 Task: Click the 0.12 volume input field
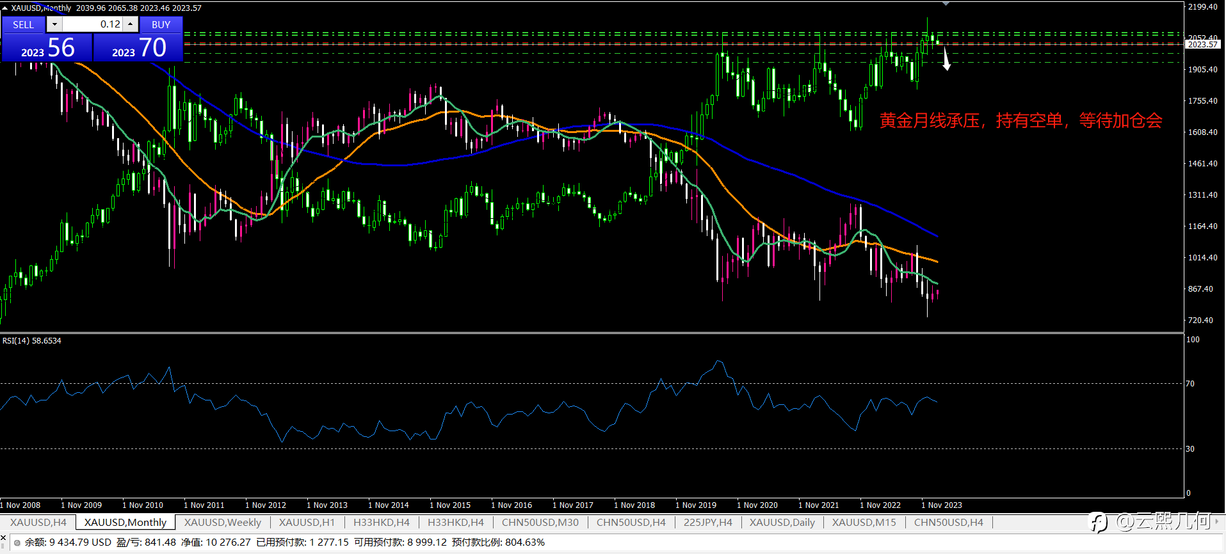click(x=92, y=24)
